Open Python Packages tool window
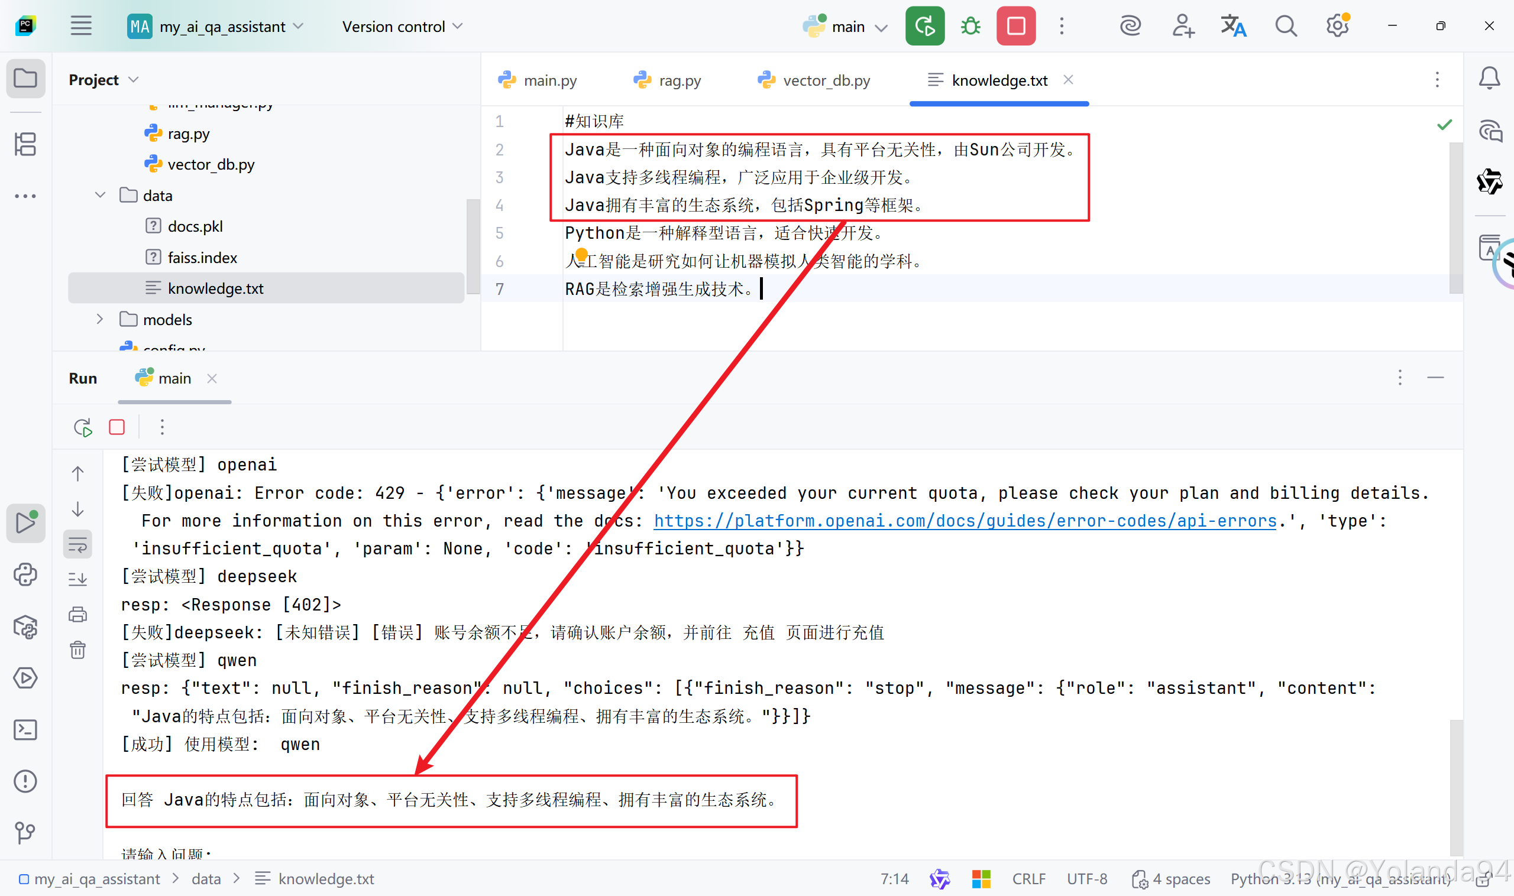1514x896 pixels. click(x=25, y=626)
